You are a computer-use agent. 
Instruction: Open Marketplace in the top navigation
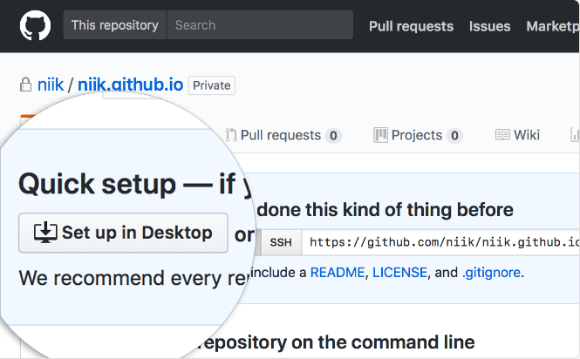point(553,26)
